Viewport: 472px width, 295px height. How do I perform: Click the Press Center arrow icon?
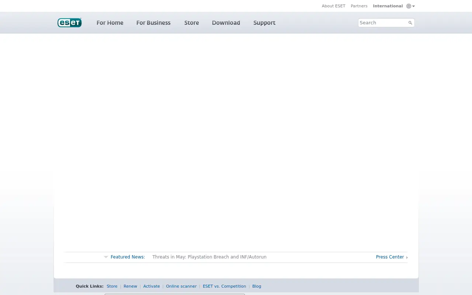pyautogui.click(x=407, y=257)
